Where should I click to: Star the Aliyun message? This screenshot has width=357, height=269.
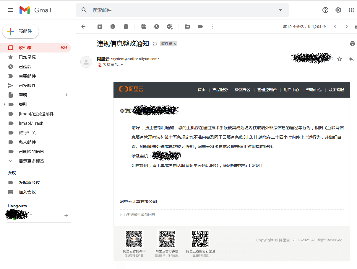(340, 59)
